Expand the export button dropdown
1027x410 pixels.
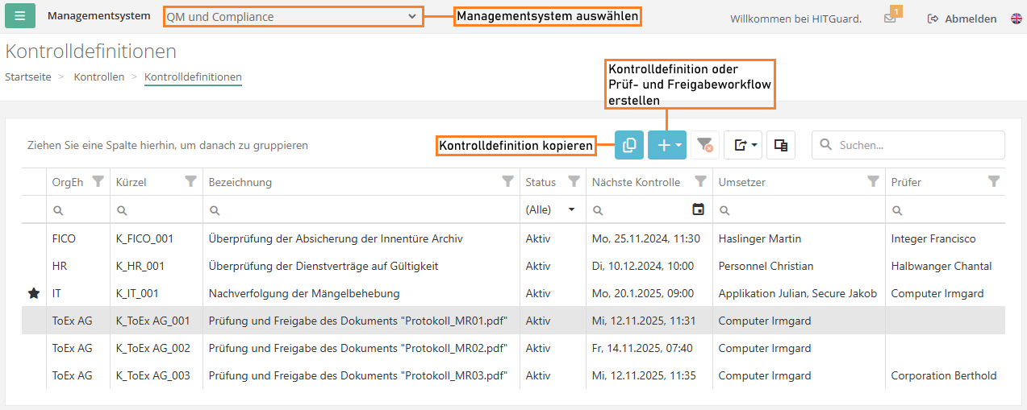(743, 145)
